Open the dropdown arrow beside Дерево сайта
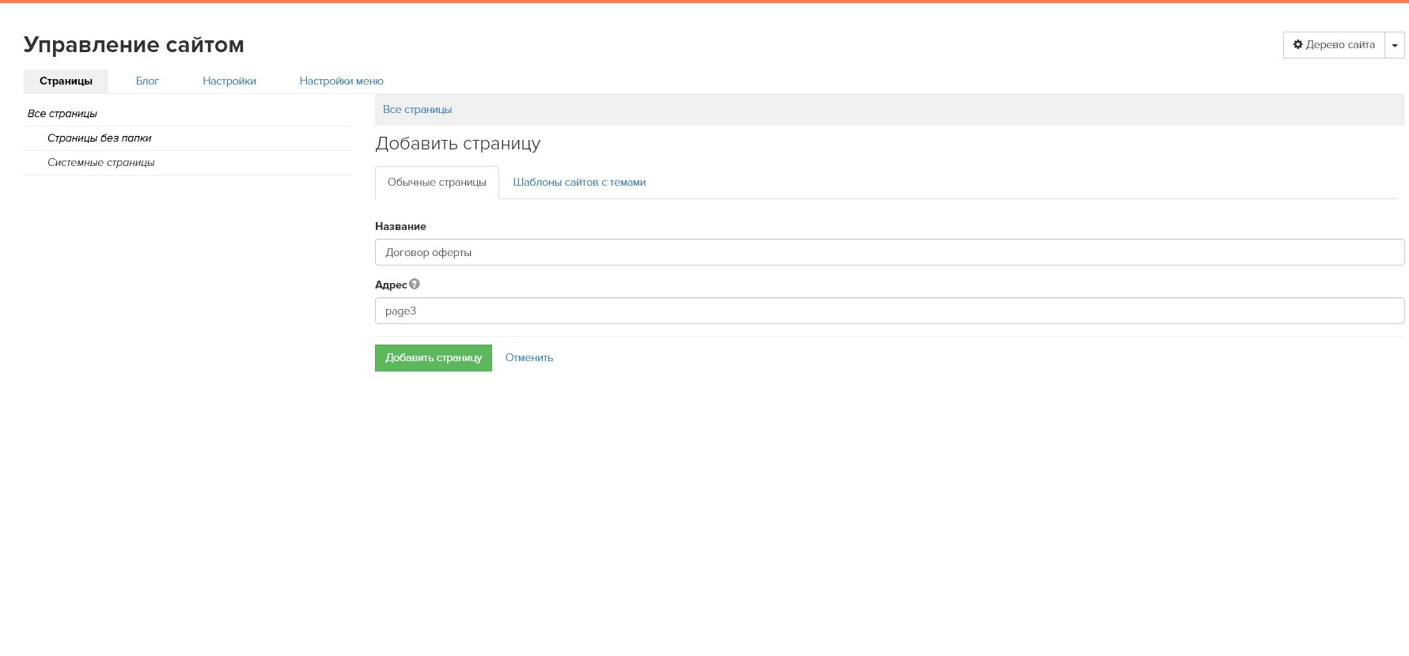Image resolution: width=1409 pixels, height=656 pixels. [1395, 46]
